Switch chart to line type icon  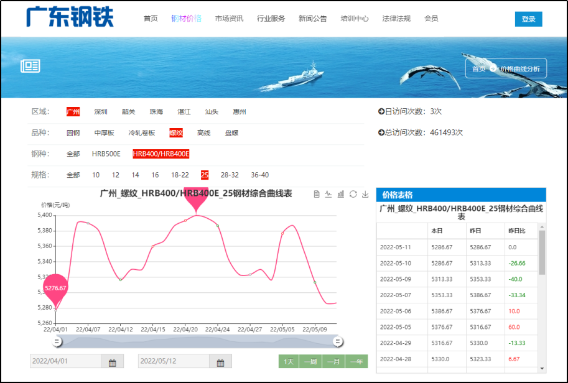328,195
